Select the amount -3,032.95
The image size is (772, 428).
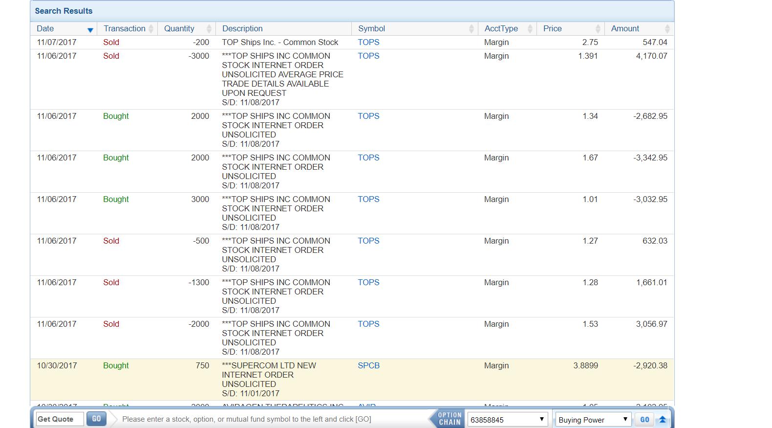(x=650, y=200)
